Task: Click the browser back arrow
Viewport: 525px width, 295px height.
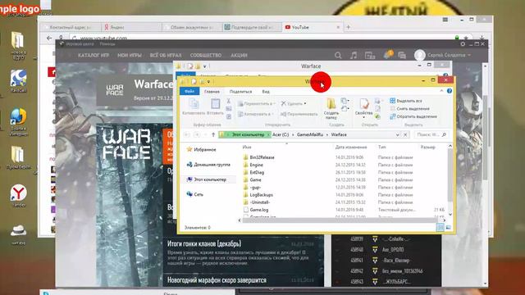Action: pos(49,38)
